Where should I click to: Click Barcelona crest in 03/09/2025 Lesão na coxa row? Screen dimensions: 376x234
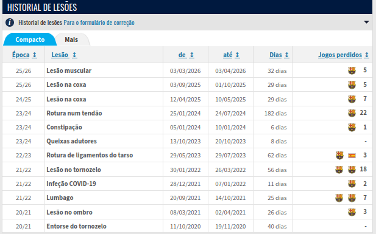tap(352, 84)
